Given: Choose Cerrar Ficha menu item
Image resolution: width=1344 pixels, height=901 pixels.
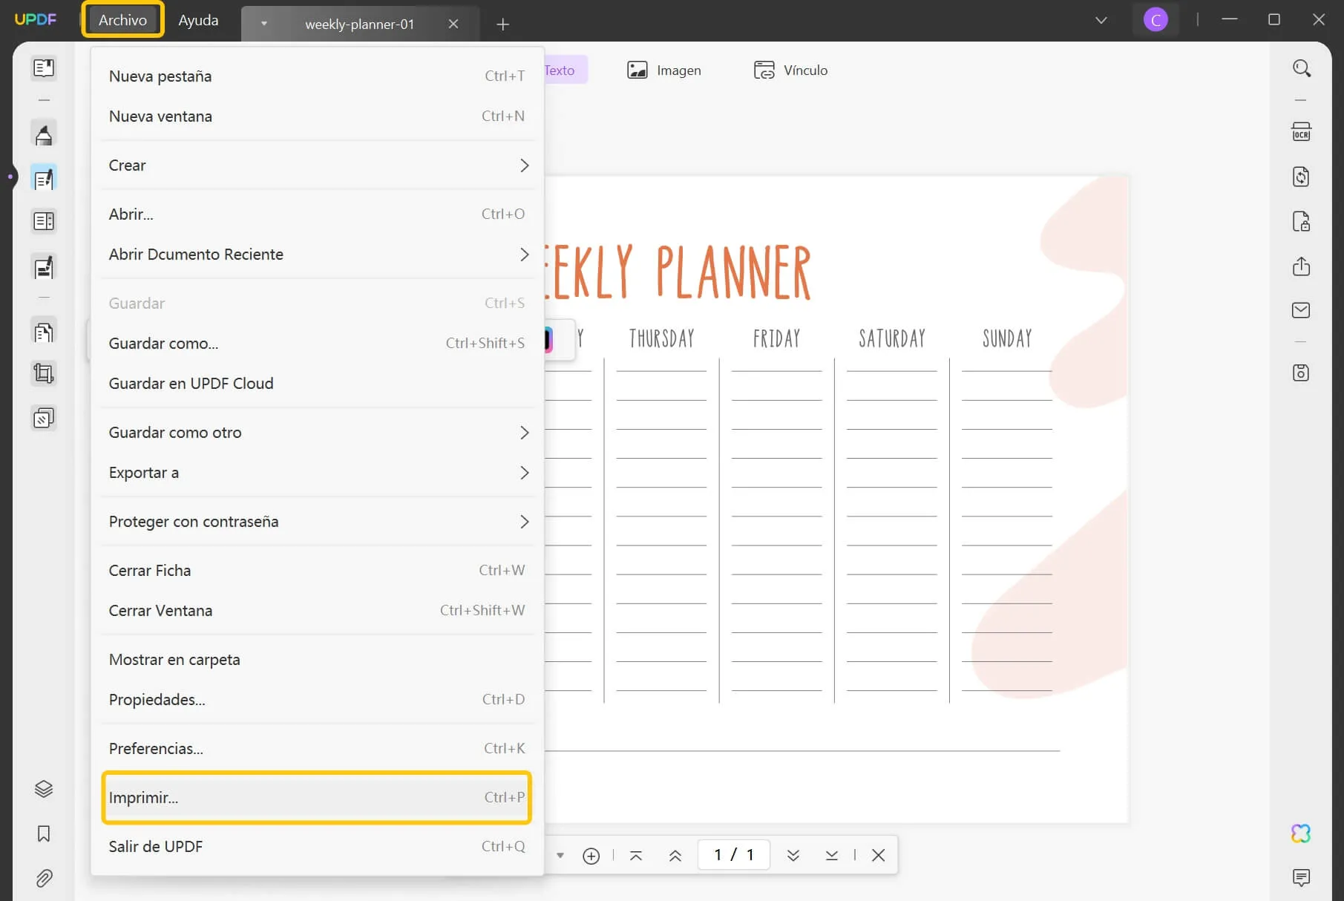Looking at the screenshot, I should click(318, 571).
